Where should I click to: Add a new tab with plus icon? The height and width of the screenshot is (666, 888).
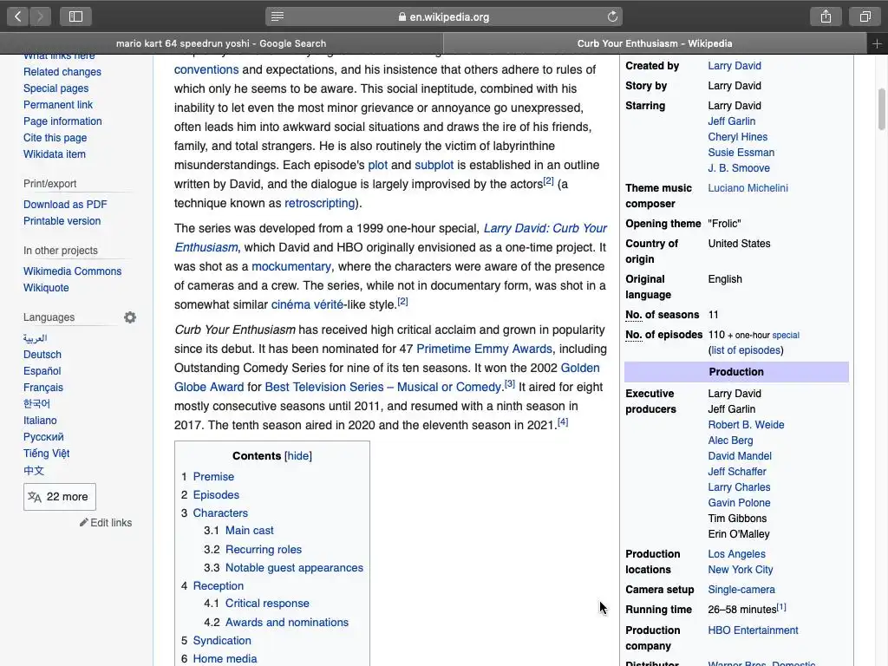[x=877, y=43]
